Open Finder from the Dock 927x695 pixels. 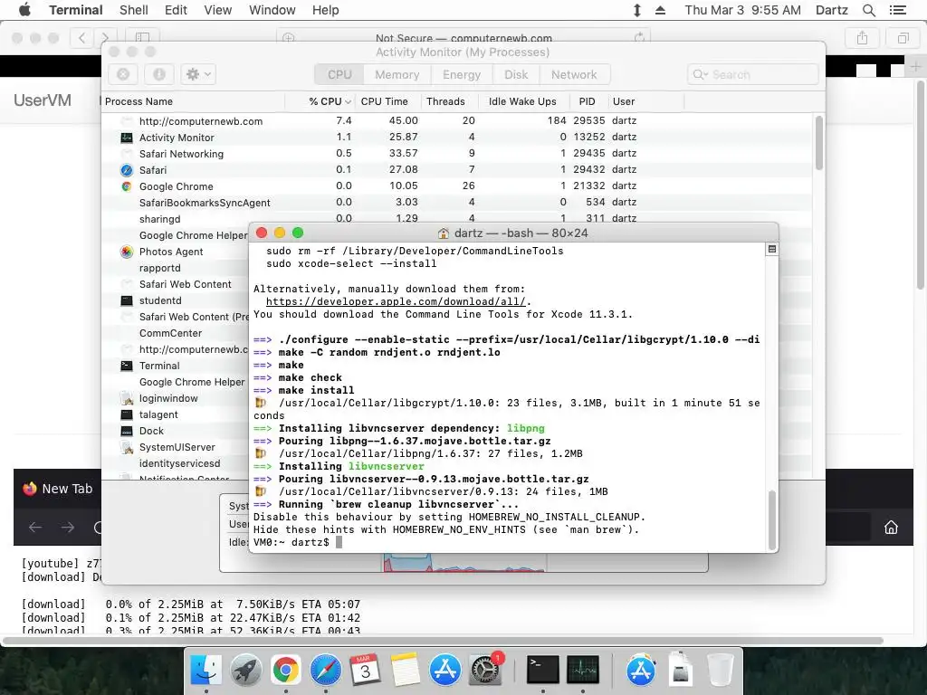(x=205, y=671)
